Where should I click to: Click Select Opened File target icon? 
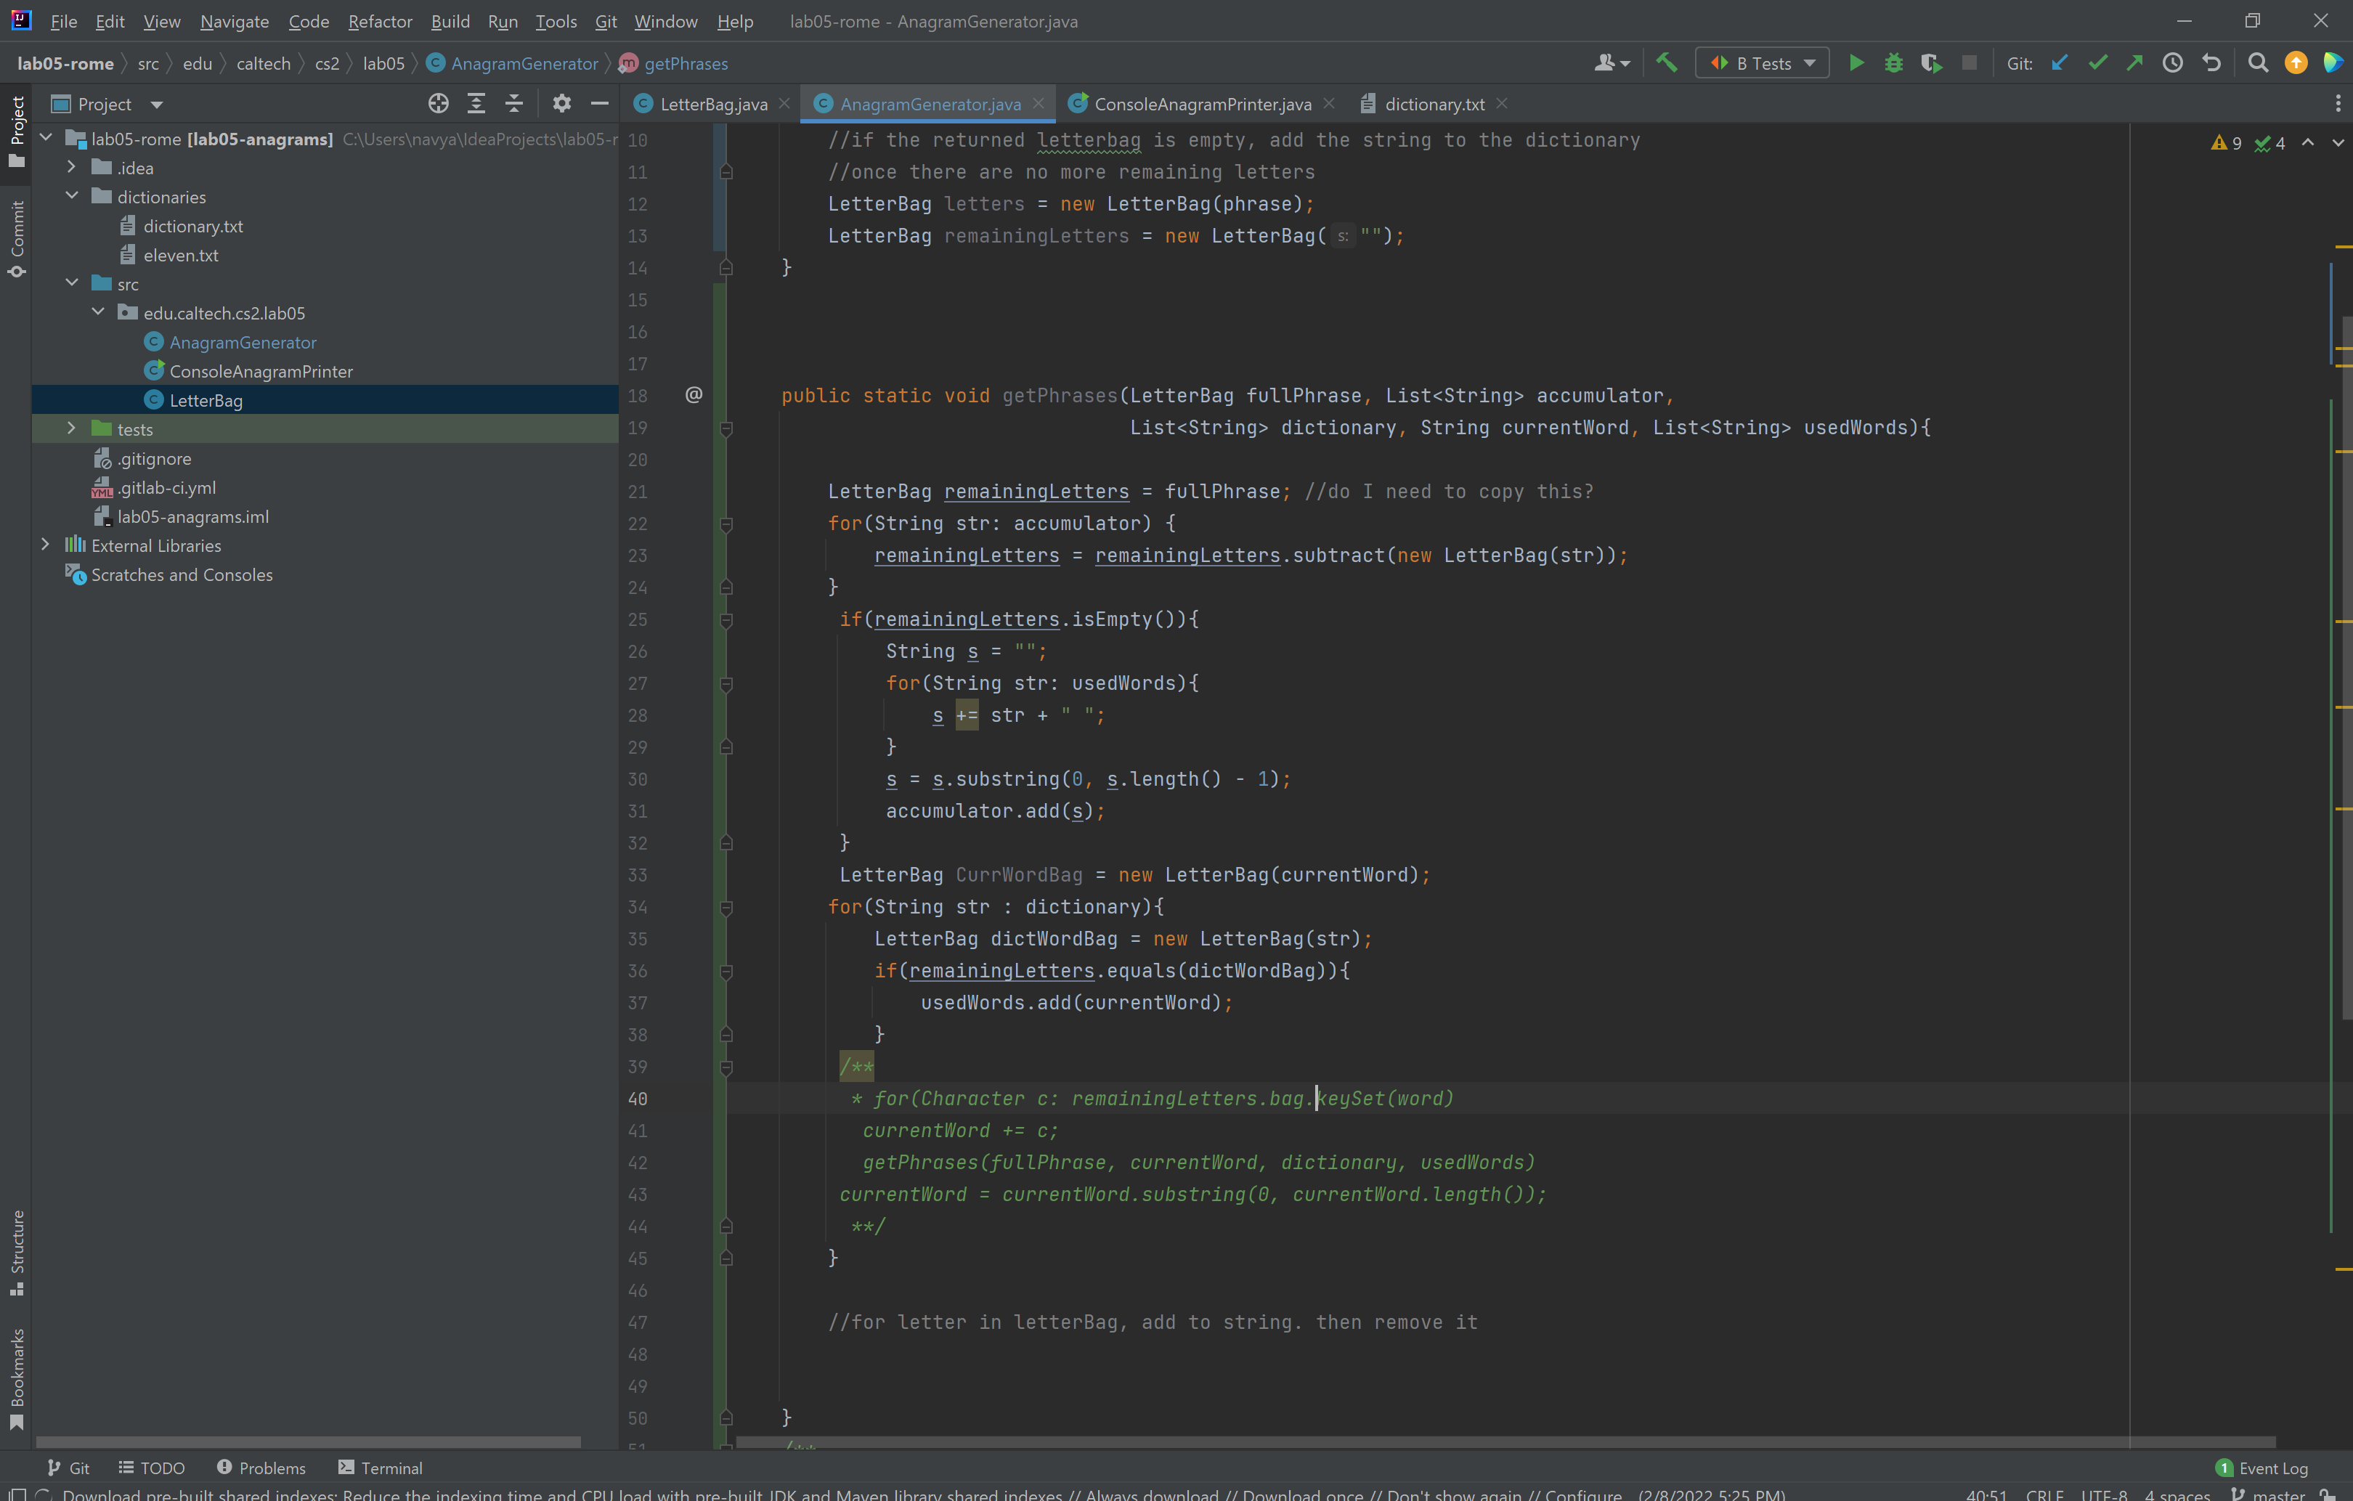click(439, 104)
